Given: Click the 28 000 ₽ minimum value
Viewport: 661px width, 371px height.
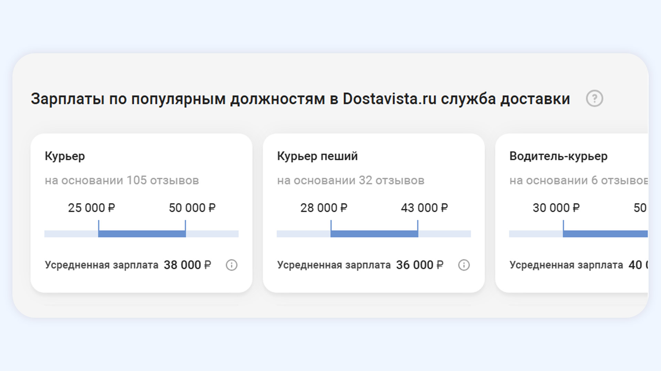Looking at the screenshot, I should 324,208.
